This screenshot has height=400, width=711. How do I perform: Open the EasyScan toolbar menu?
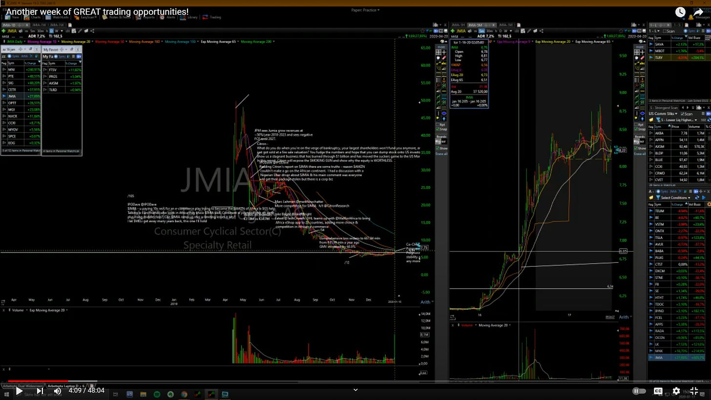click(86, 17)
